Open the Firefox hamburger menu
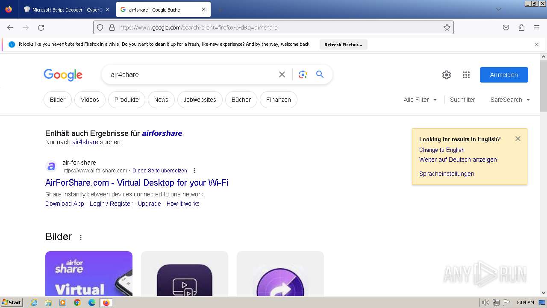 click(x=537, y=27)
